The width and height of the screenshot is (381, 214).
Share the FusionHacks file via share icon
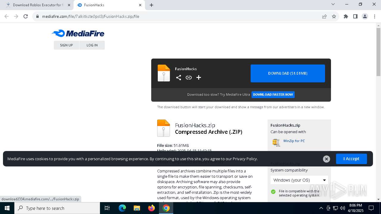179,78
